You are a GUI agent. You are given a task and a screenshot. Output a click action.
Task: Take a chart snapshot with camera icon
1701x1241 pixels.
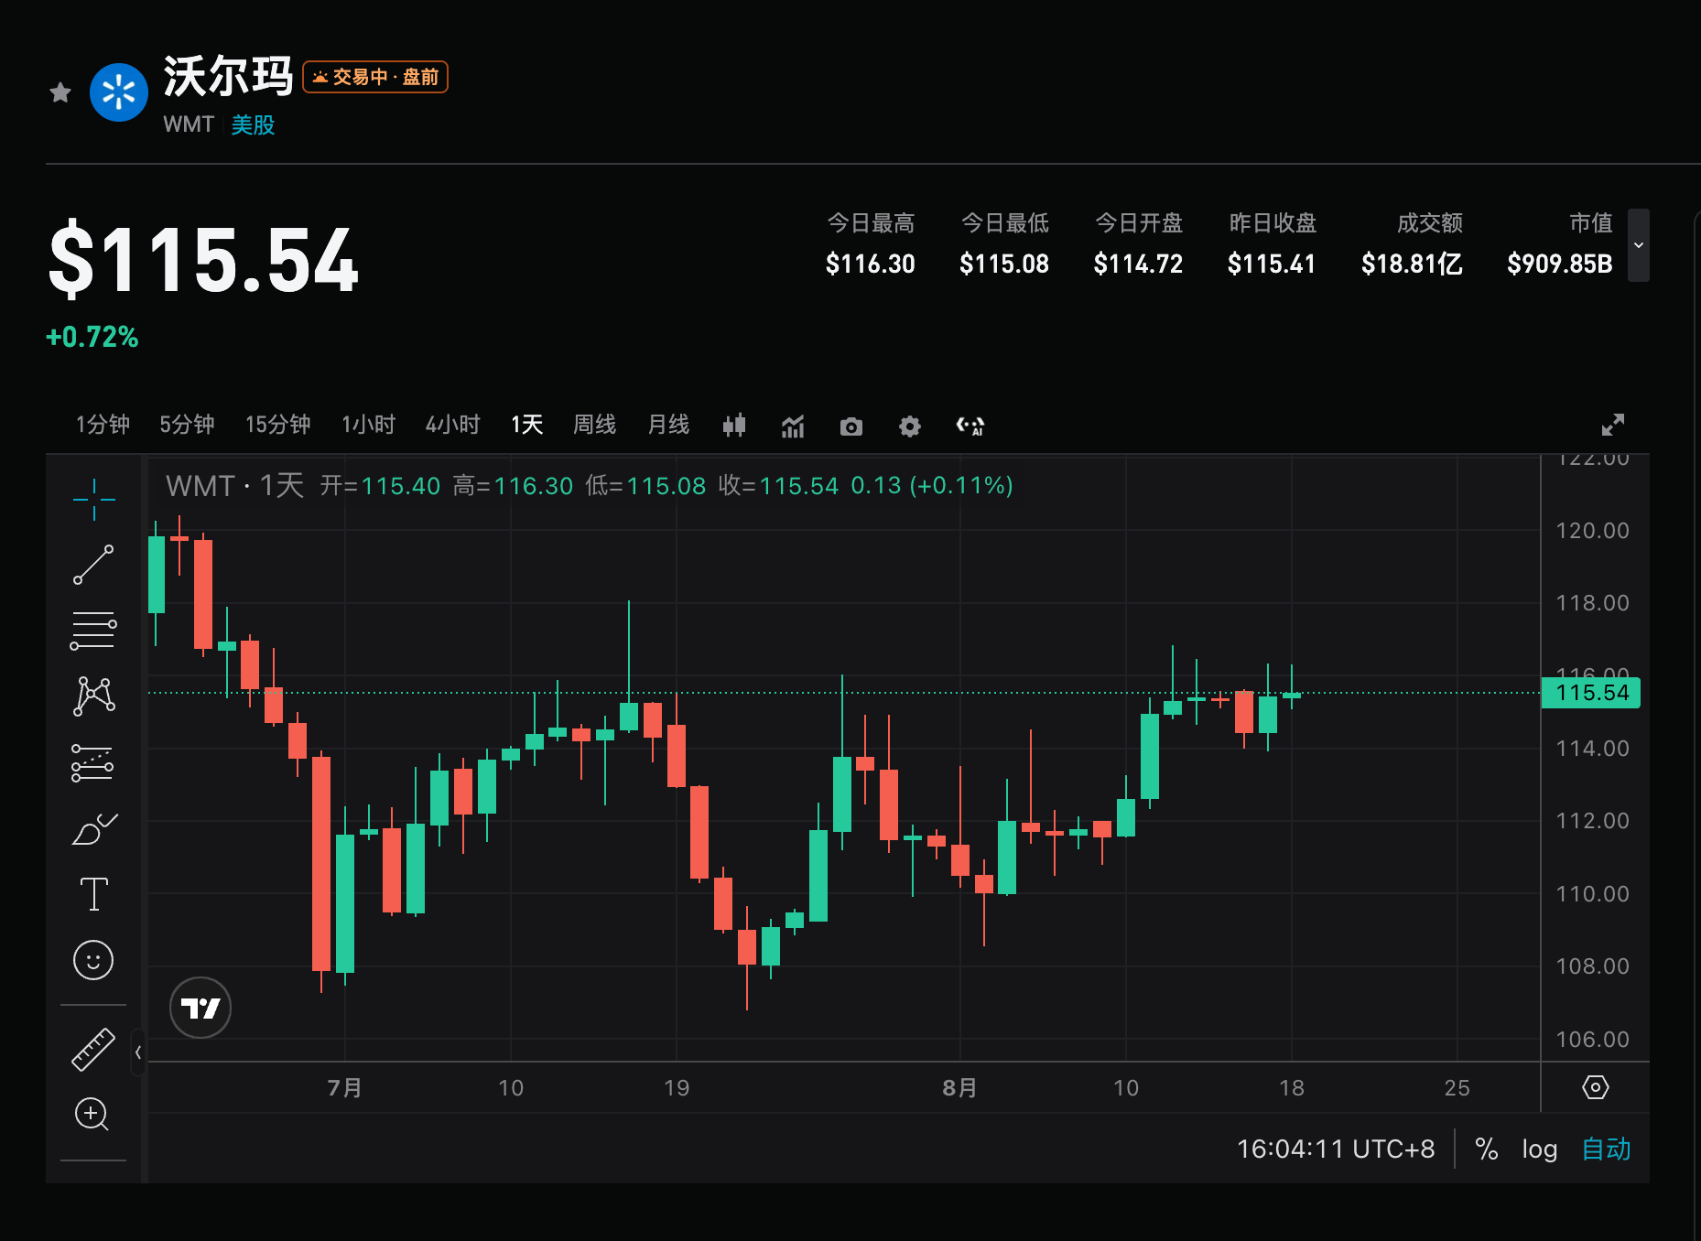851,426
